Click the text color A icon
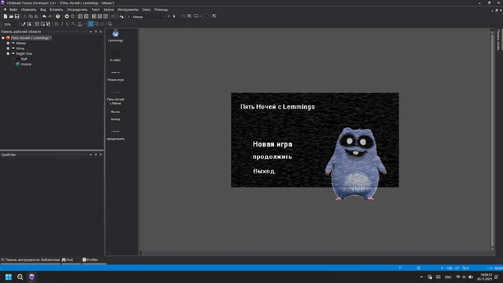 click(73, 24)
